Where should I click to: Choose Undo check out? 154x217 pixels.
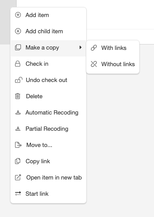48,80
